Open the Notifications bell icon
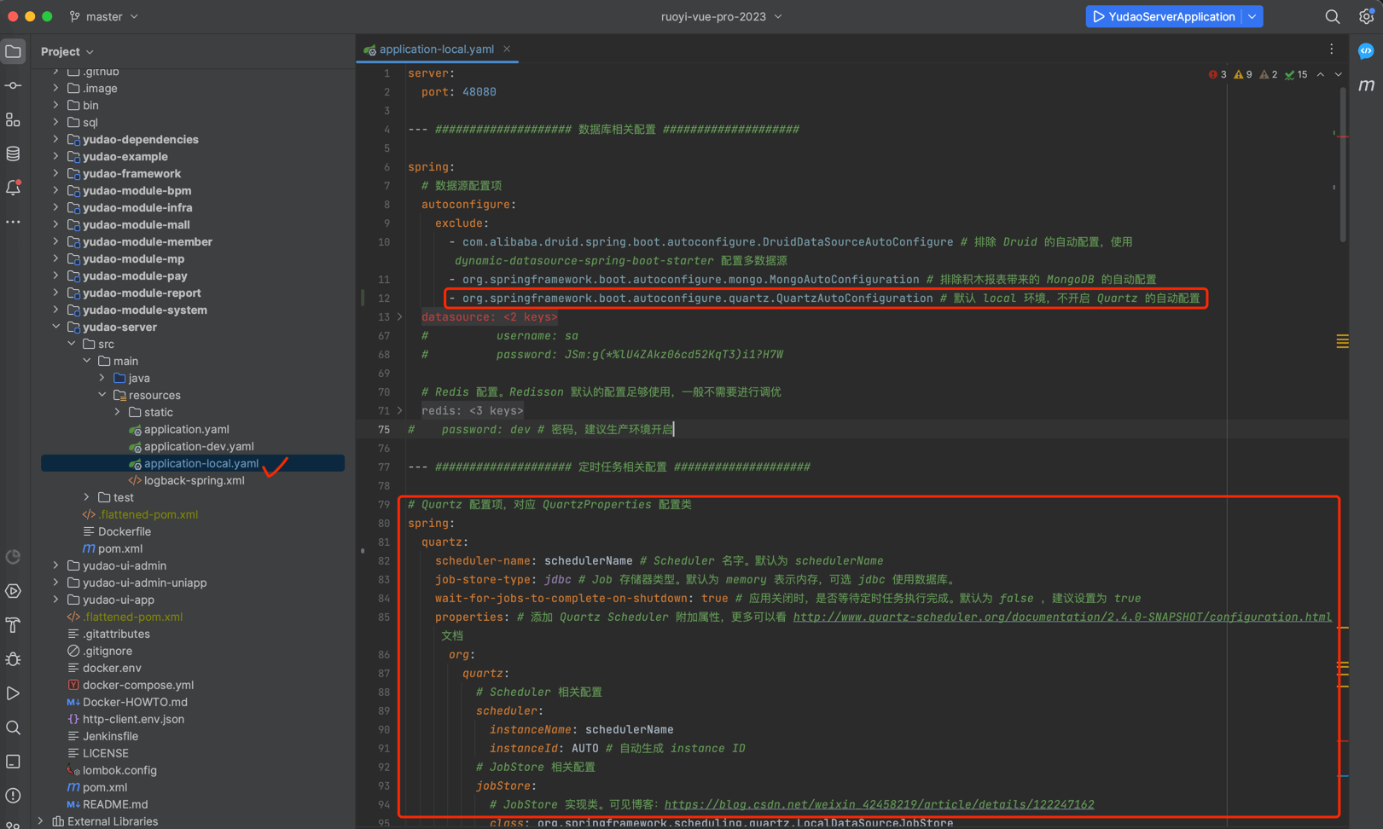 coord(14,188)
